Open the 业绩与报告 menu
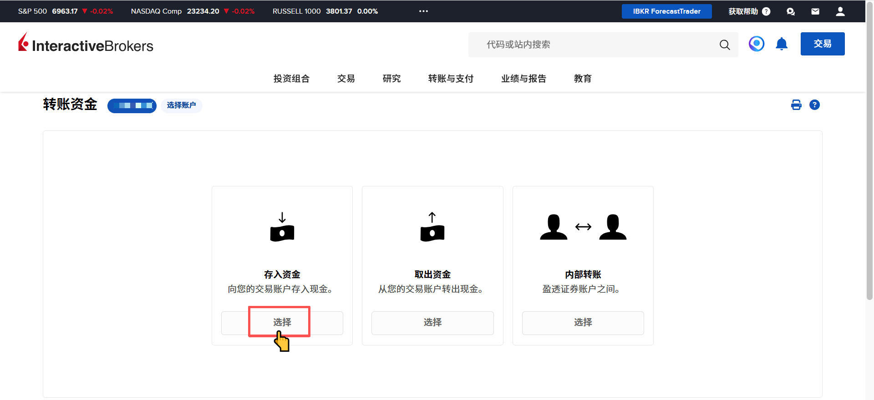The width and height of the screenshot is (874, 400). pos(523,79)
